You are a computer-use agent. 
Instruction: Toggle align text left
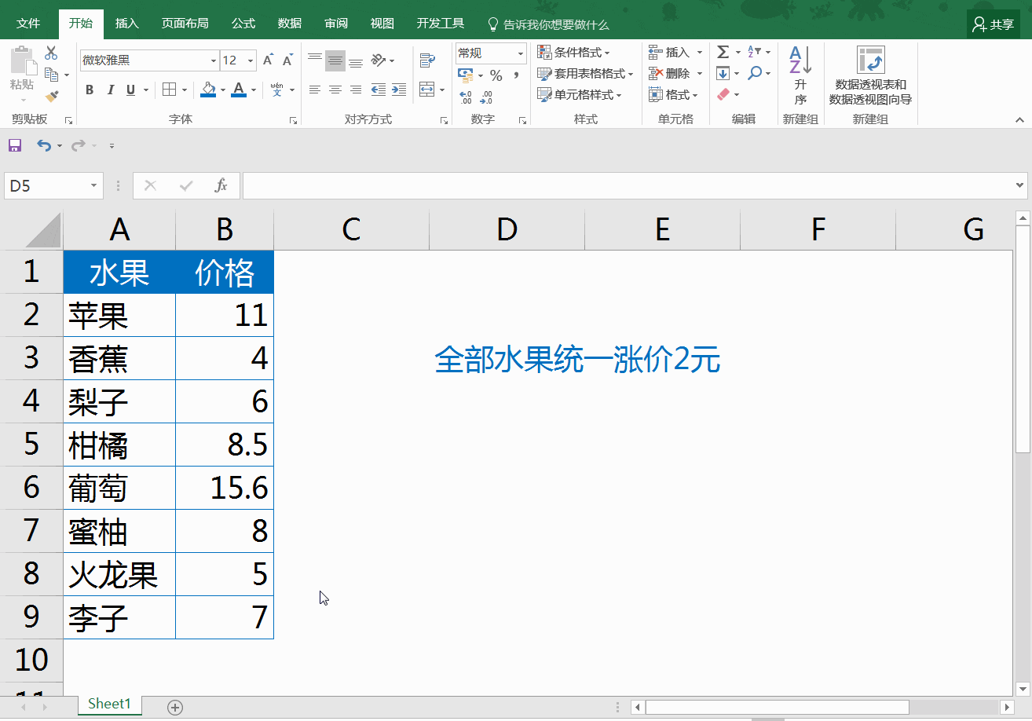point(315,90)
